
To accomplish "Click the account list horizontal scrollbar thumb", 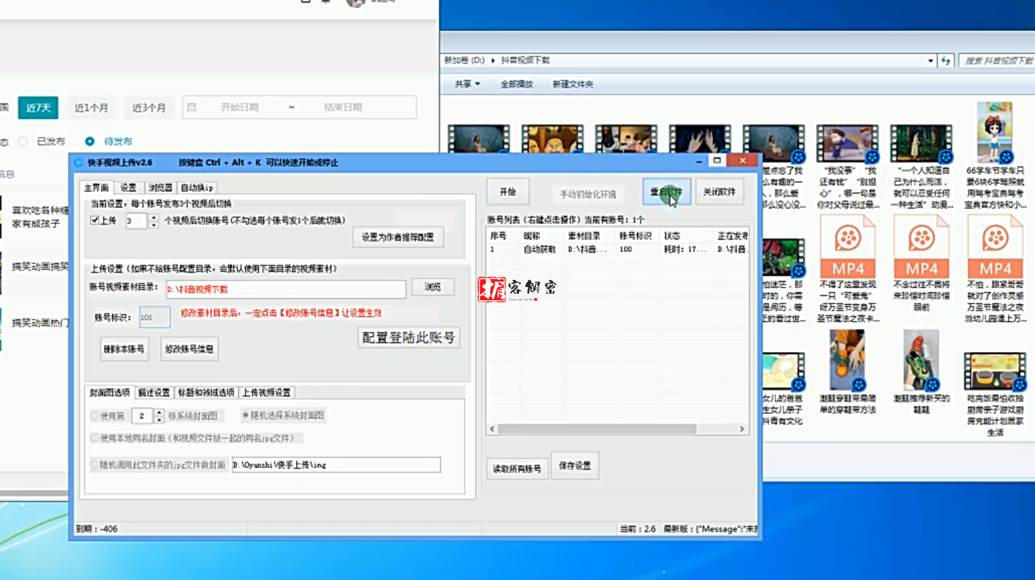I will [597, 429].
